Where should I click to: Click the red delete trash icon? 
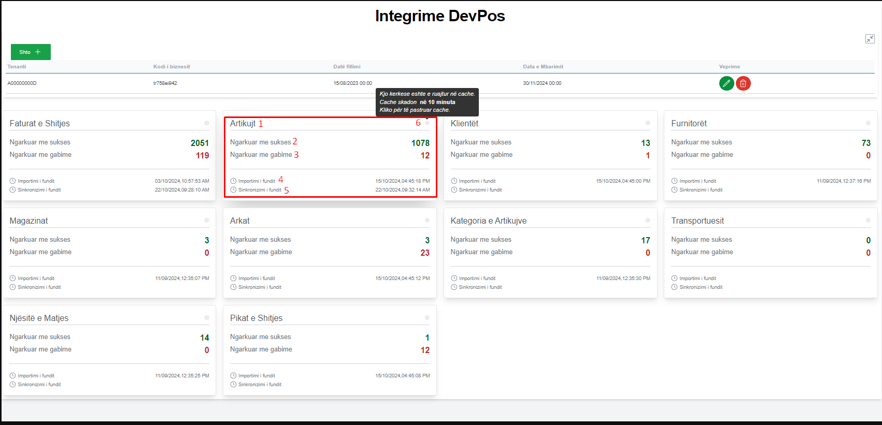point(743,83)
